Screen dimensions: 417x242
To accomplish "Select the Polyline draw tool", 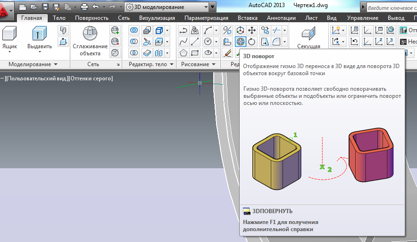I will (183, 30).
